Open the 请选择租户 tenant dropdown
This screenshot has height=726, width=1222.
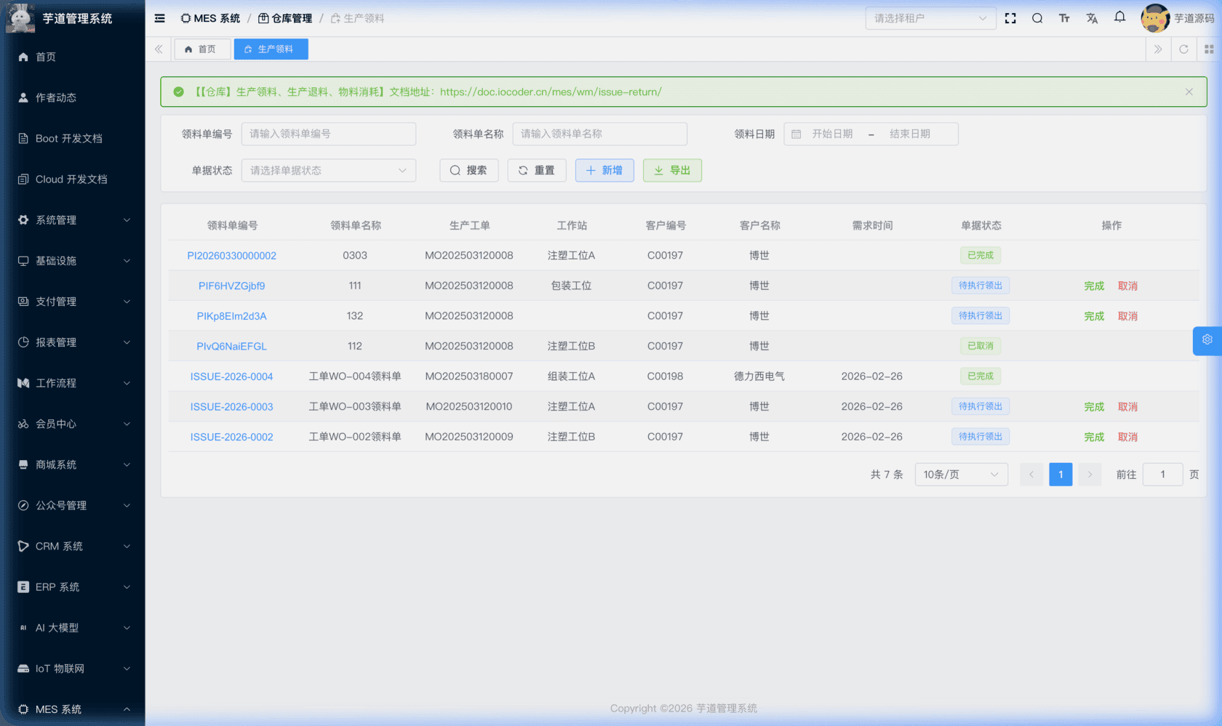coord(930,18)
